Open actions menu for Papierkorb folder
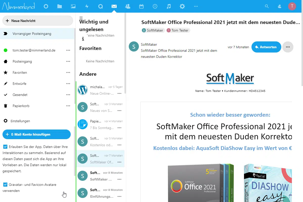Image resolution: width=303 pixels, height=202 pixels. pyautogui.click(x=68, y=106)
